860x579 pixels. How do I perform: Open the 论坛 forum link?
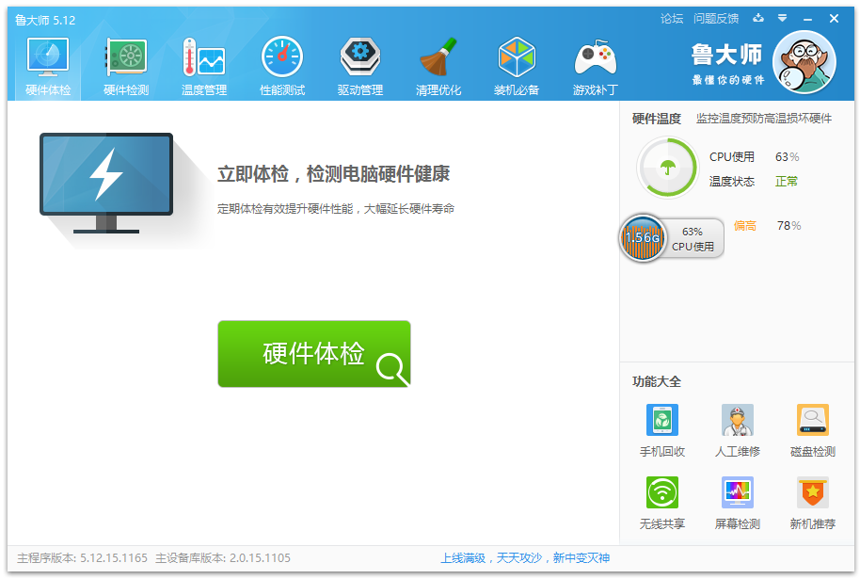671,19
